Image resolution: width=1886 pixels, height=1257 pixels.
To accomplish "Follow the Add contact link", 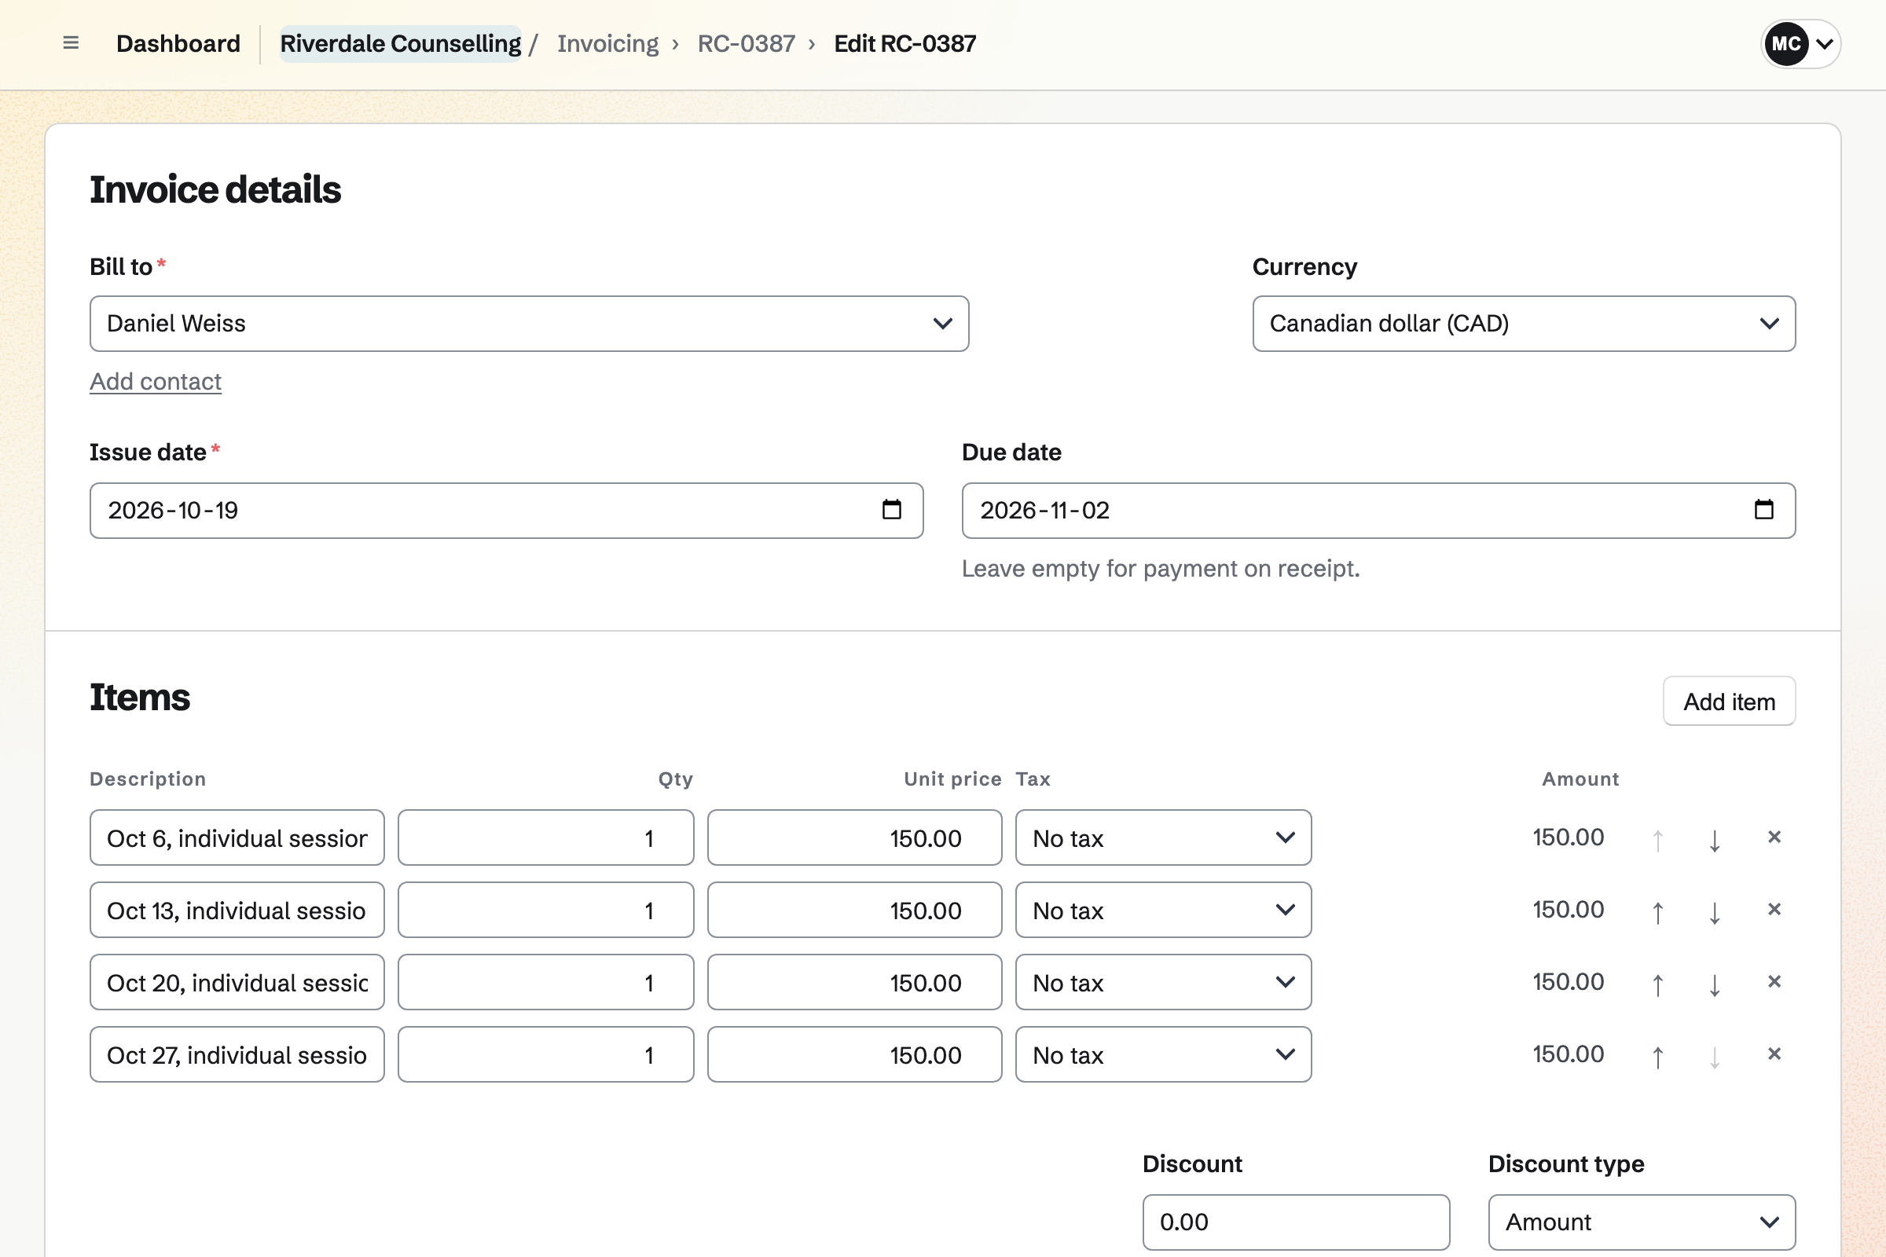I will pos(156,382).
